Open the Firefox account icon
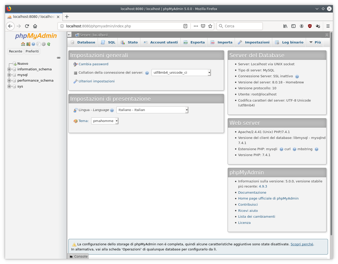Screen dimensions: 338x264 [x=302, y=26]
